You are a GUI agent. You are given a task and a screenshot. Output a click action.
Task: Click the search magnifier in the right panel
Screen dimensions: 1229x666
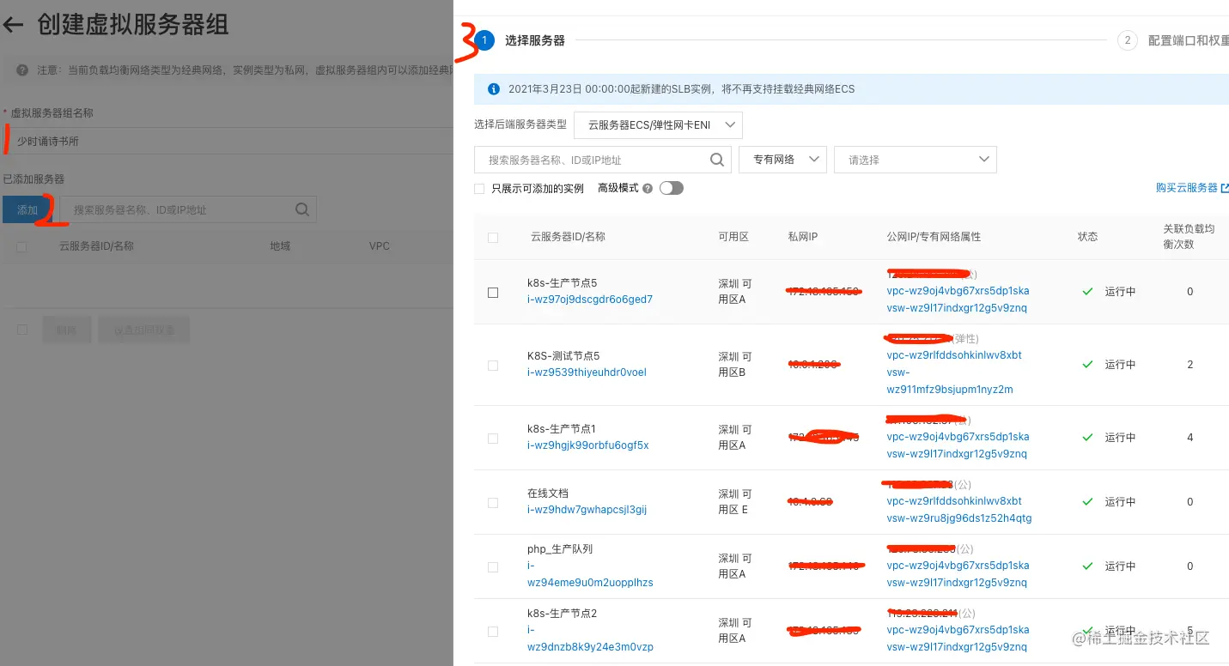(x=717, y=160)
